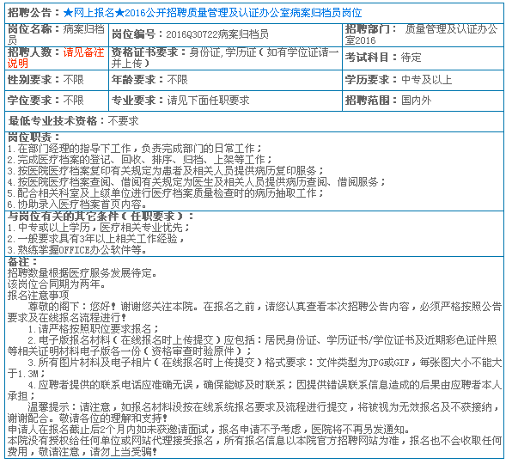Click the 温馨提示 paragraph
This screenshot has height=464, width=512.
click(x=254, y=412)
